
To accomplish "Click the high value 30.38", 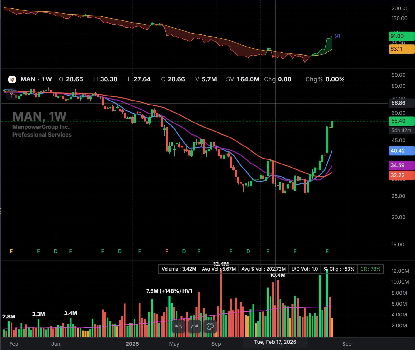I will click(x=109, y=79).
